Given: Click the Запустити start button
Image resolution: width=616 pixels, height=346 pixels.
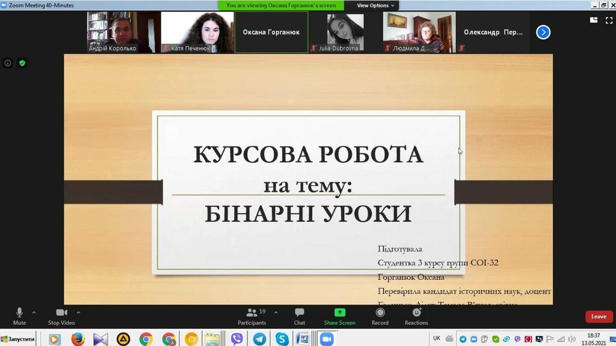Looking at the screenshot, I should 19,340.
